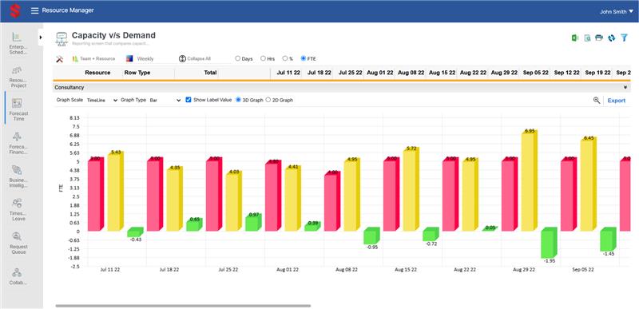Click the Resource Manager title in the header
Image resolution: width=639 pixels, height=309 pixels.
tap(68, 10)
